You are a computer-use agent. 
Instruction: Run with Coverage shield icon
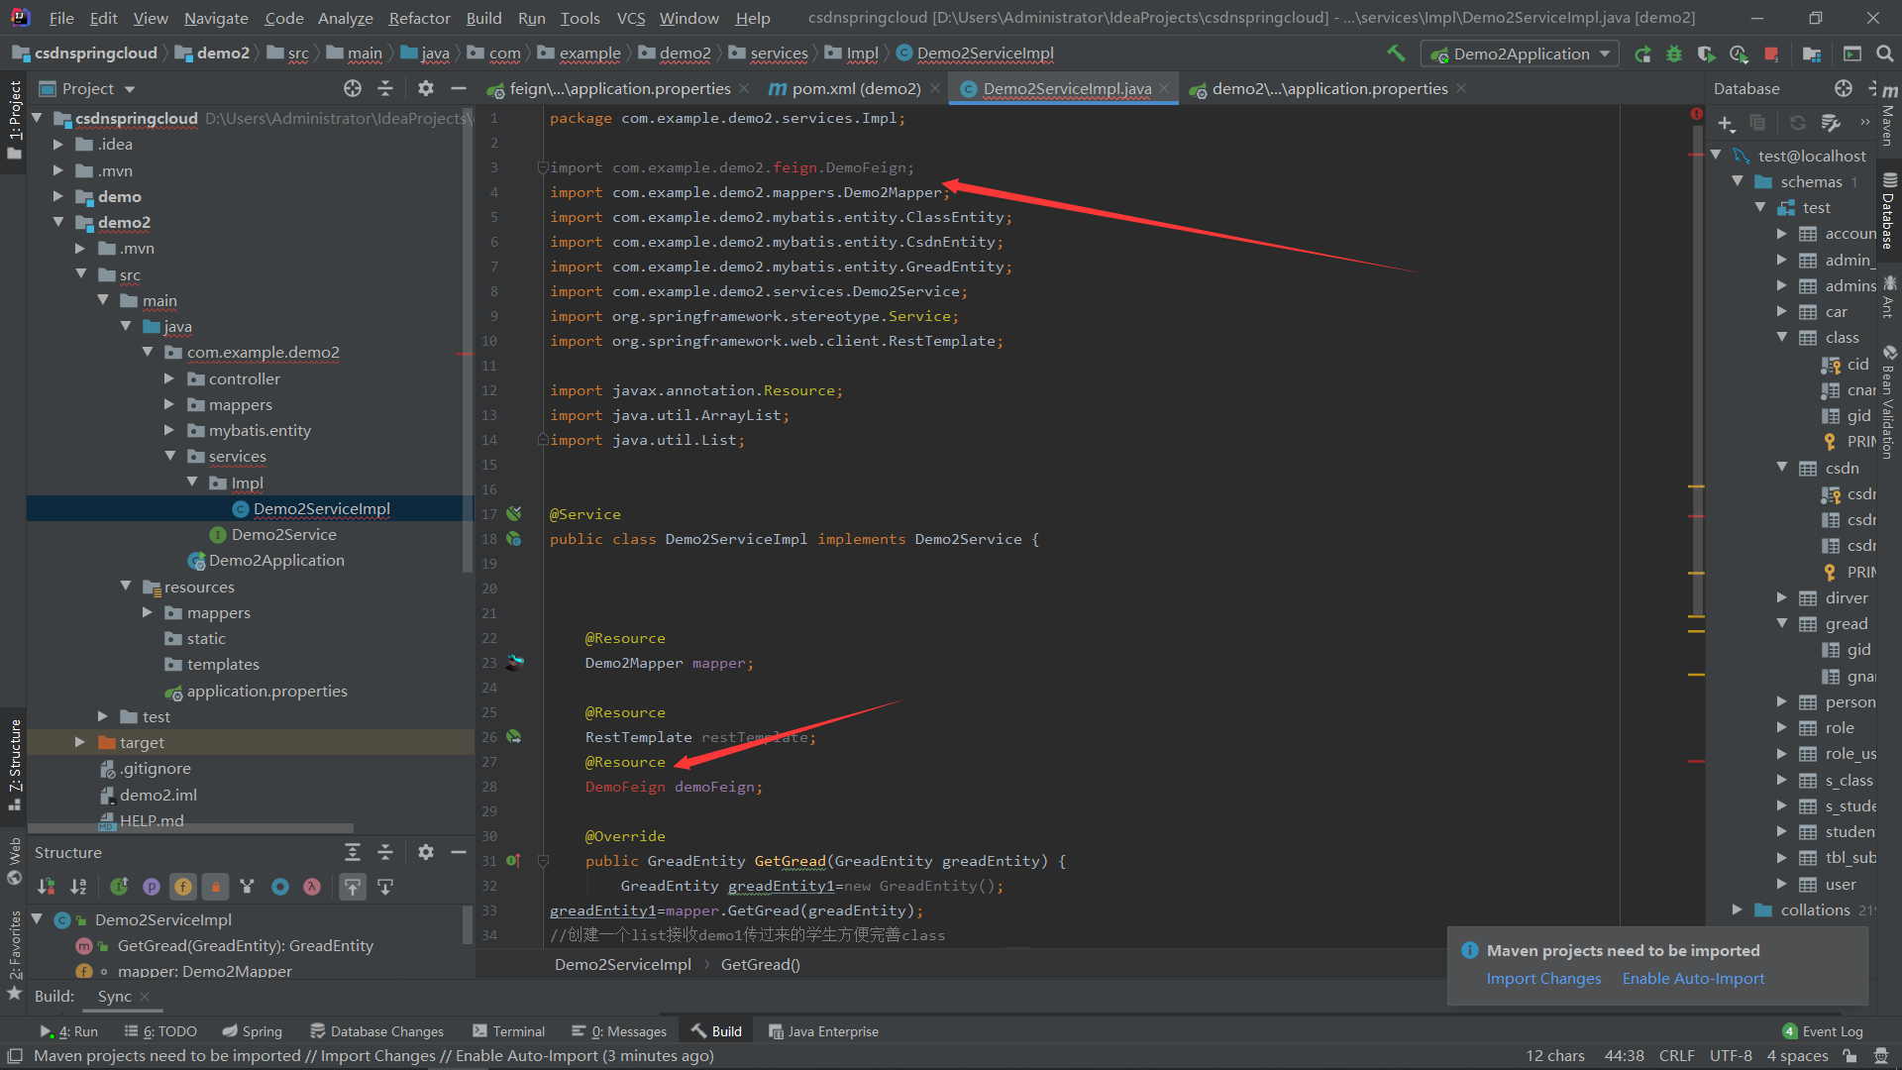click(1706, 53)
